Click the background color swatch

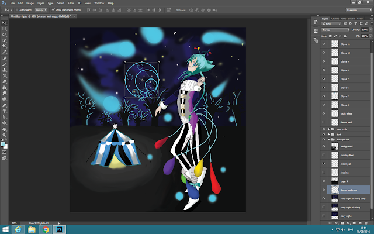click(x=6, y=147)
